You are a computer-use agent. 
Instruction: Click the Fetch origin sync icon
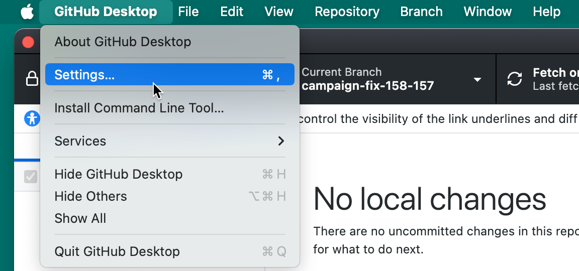[514, 79]
